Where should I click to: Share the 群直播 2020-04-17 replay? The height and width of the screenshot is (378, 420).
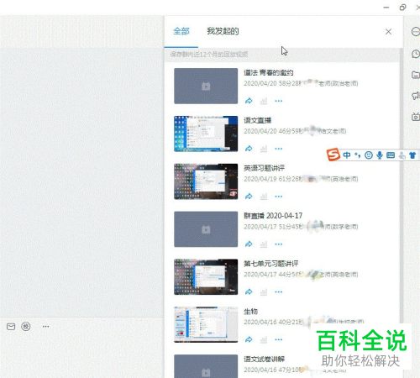point(249,244)
